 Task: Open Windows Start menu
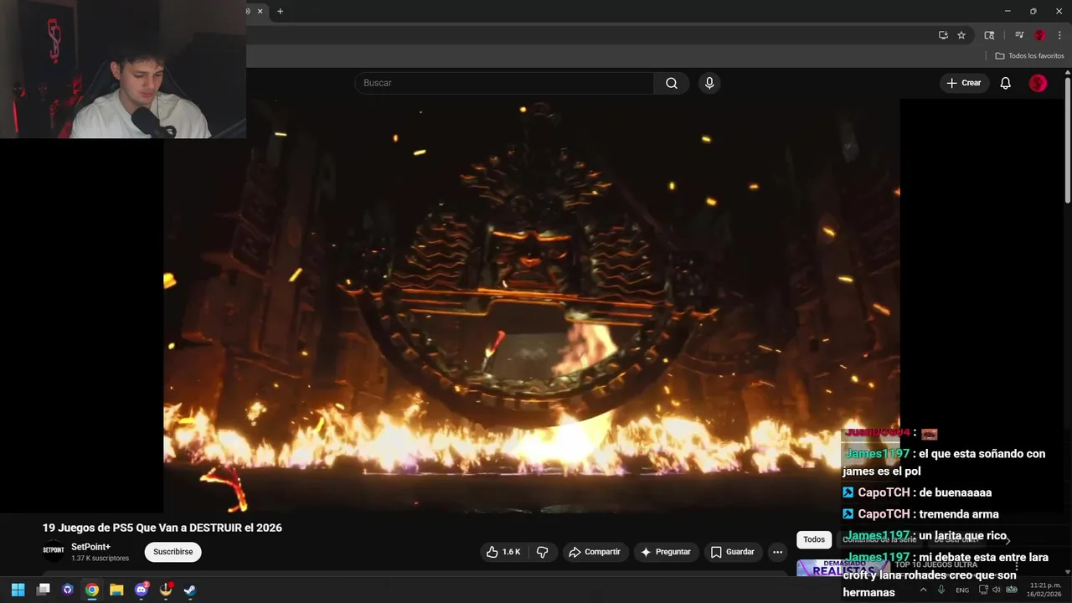point(18,590)
